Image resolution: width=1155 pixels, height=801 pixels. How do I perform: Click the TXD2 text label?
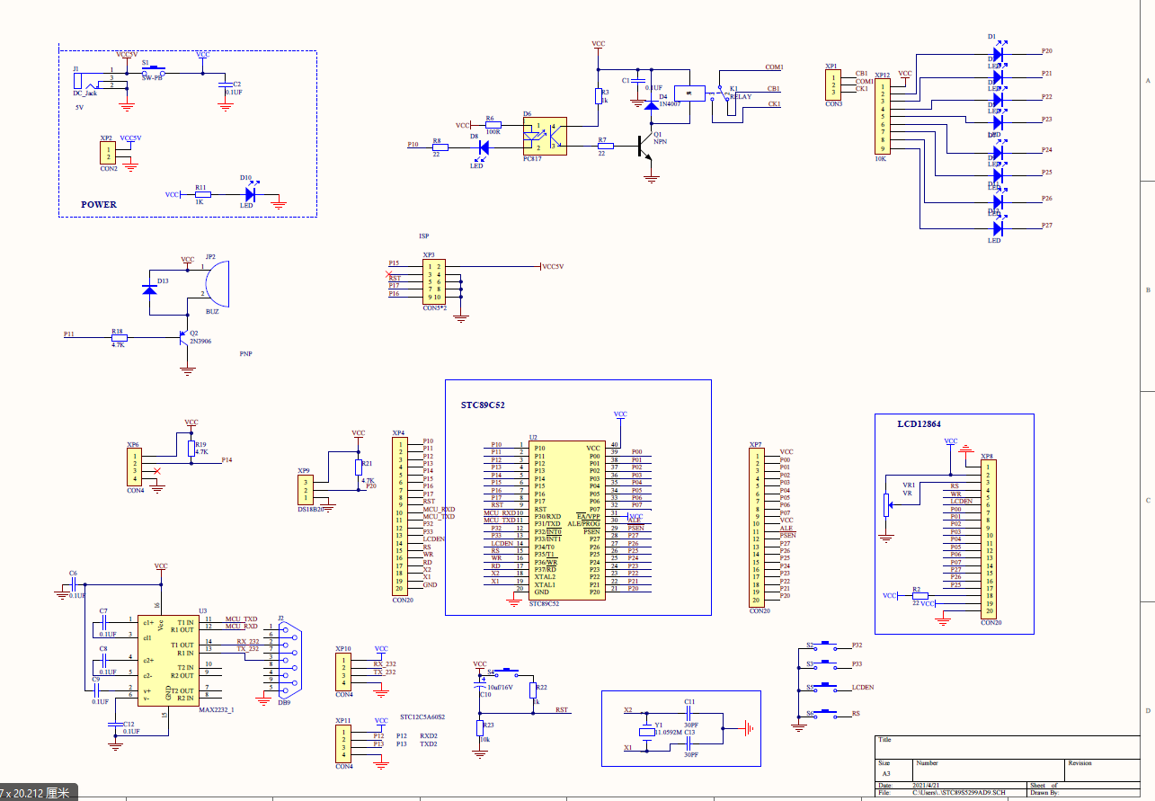click(x=429, y=744)
